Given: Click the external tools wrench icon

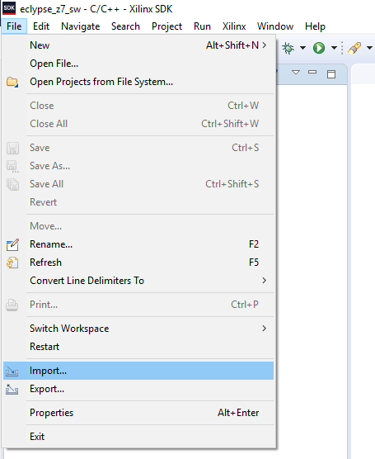Looking at the screenshot, I should pos(354,48).
